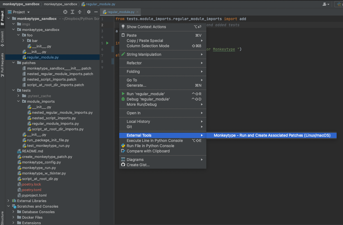Choose Show Context Actions

coord(163,27)
